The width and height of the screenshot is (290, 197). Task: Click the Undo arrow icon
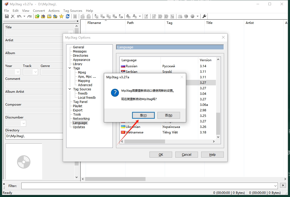tap(19, 16)
